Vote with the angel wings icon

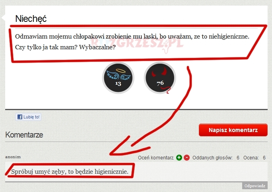(119, 78)
